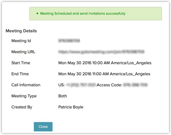Click the Meeting URL label
Viewport: 171px width, 135px height.
[x=23, y=52]
